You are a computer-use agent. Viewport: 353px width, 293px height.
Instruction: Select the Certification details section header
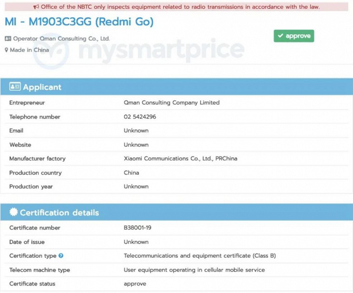(x=176, y=212)
